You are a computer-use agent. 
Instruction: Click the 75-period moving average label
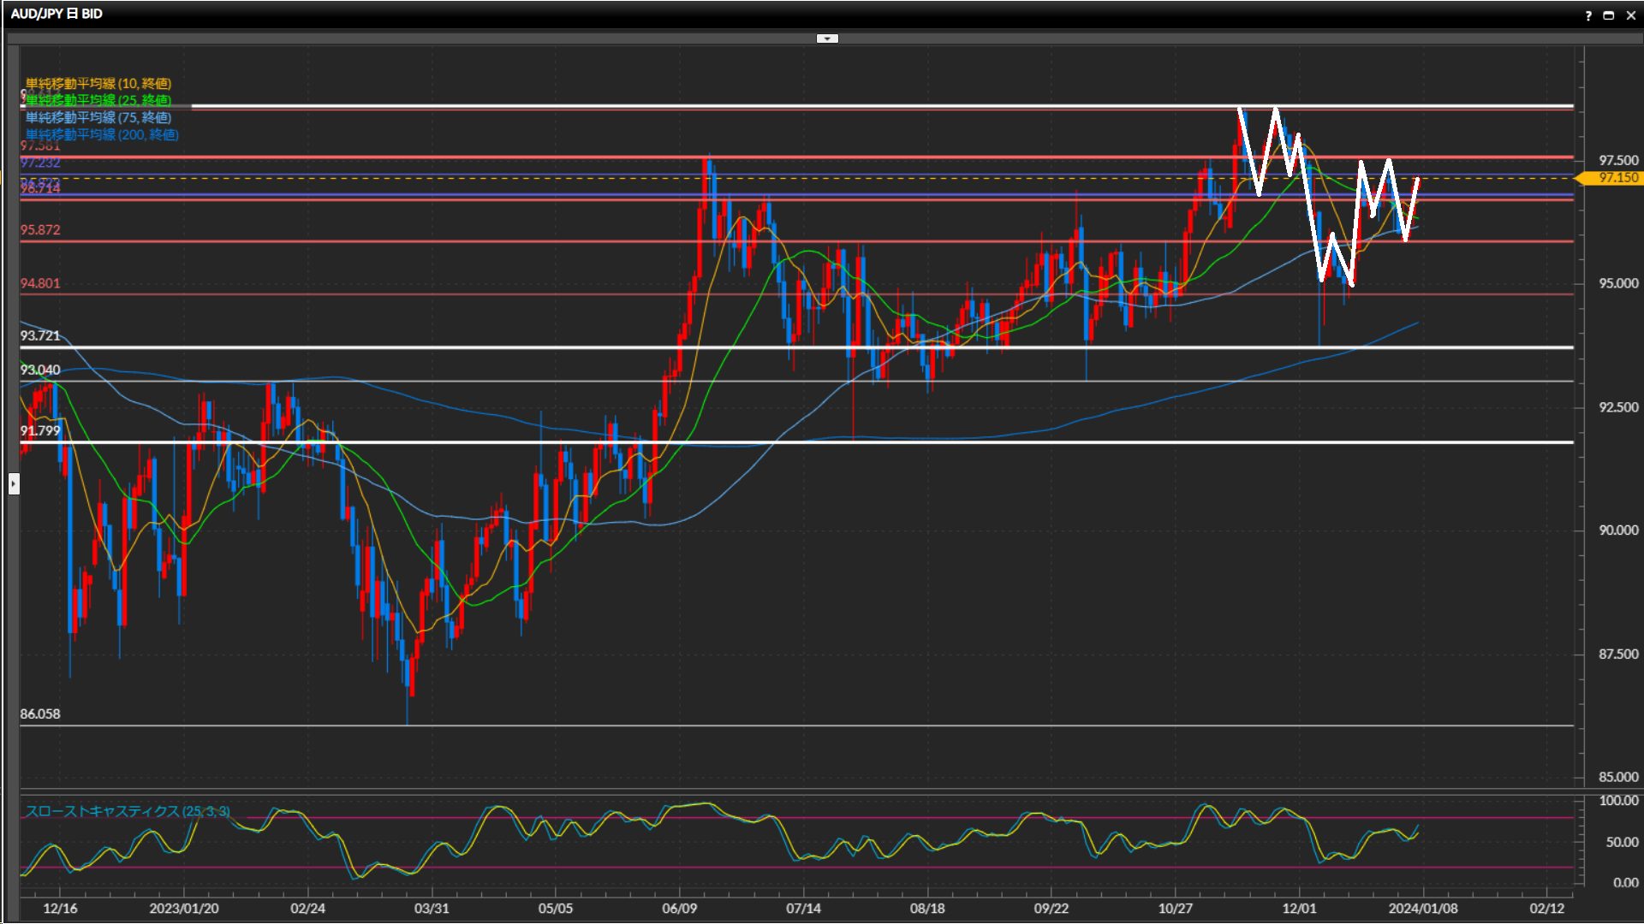coord(98,117)
